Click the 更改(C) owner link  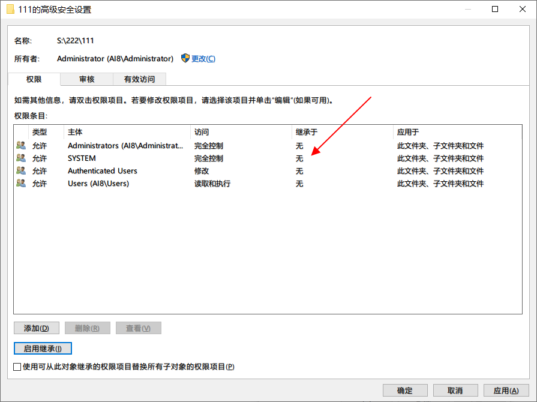[x=203, y=59]
